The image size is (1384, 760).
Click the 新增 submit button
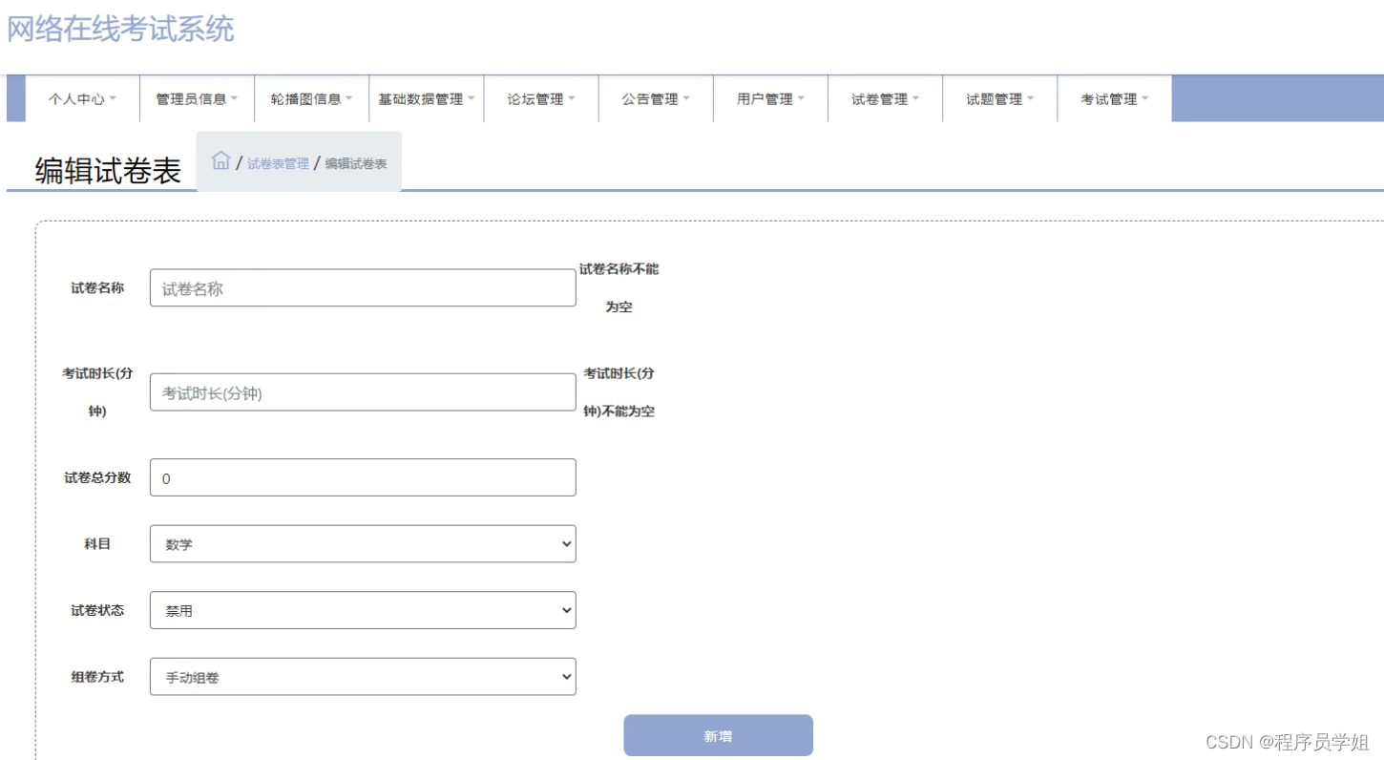coord(718,736)
